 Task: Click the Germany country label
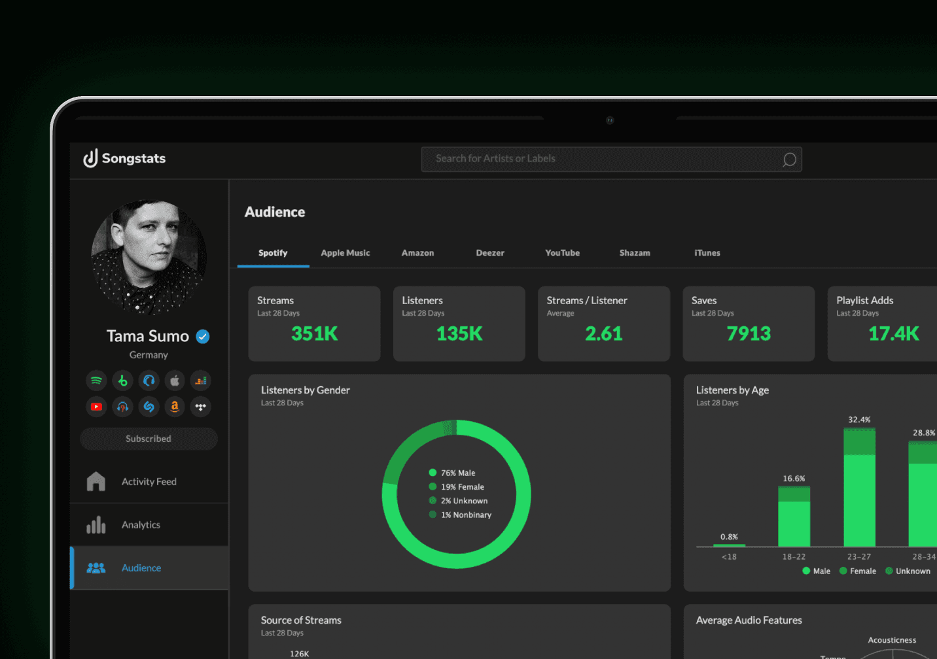(x=149, y=355)
